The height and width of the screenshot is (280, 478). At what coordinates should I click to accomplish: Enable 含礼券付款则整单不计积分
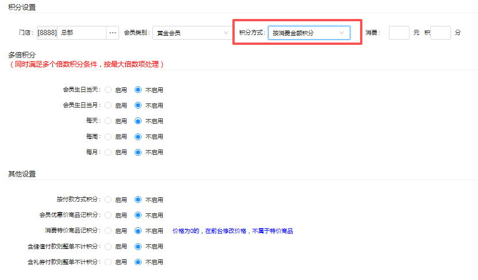tap(108, 262)
